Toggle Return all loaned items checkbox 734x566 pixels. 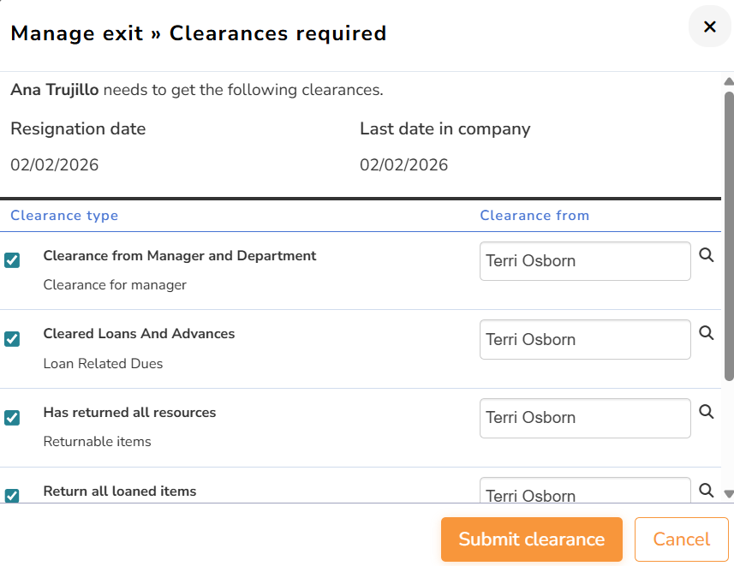tap(12, 495)
